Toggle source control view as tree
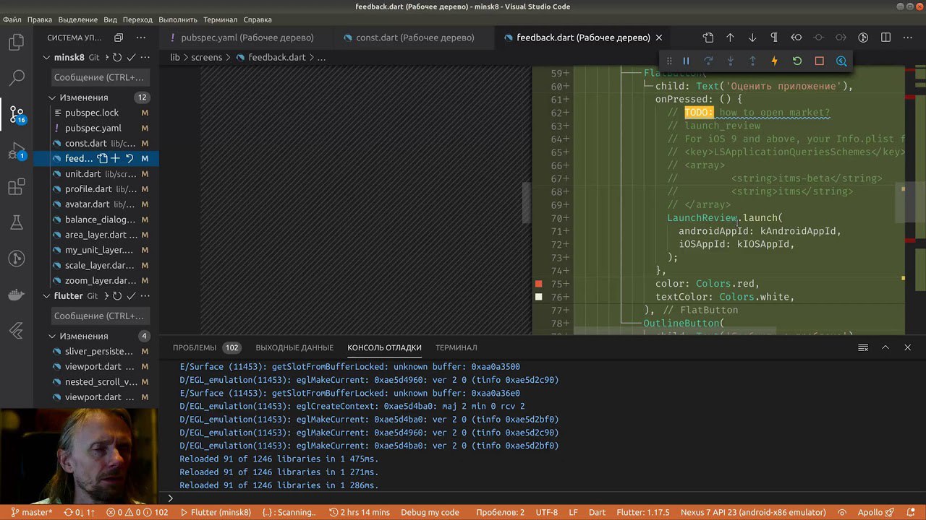Viewport: 926px width, 520px height. point(119,38)
